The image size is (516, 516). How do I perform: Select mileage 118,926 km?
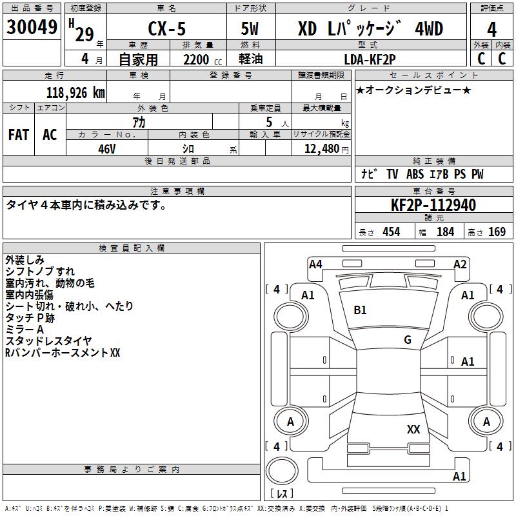pos(75,93)
